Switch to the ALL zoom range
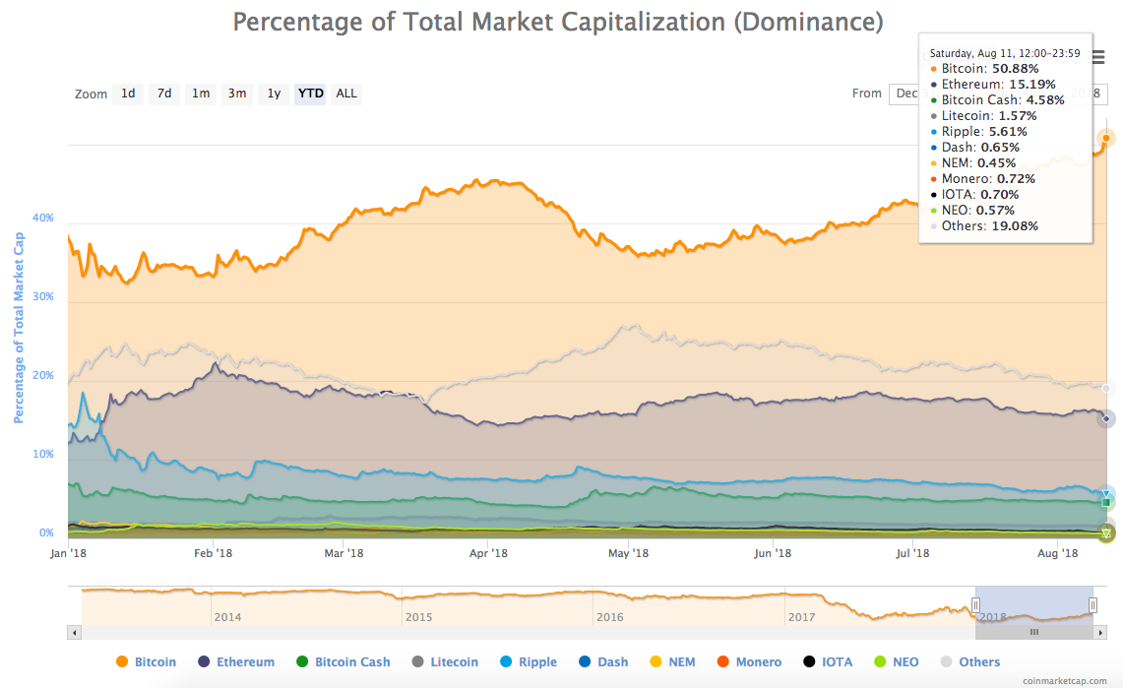This screenshot has height=688, width=1123. pyautogui.click(x=346, y=93)
